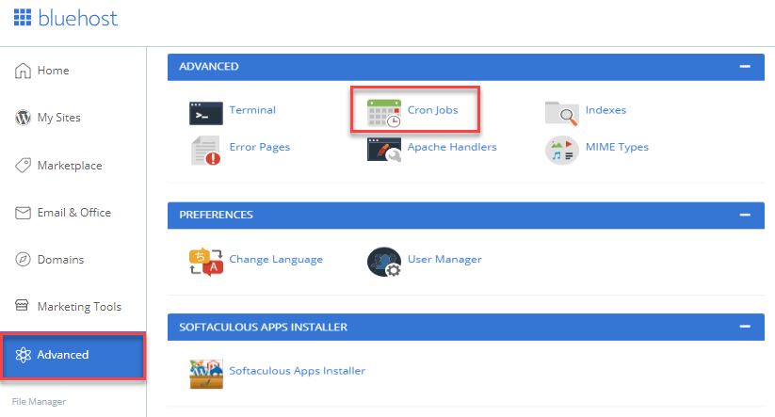Viewport: 775px width, 417px height.
Task: Open the Change Language link
Action: 276,260
